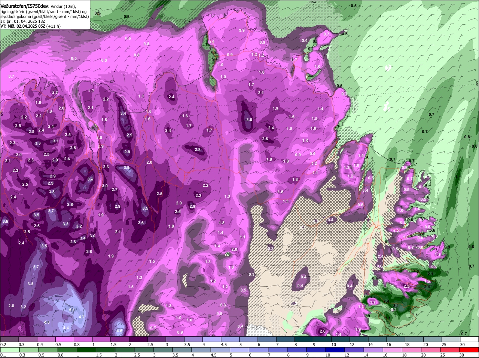This screenshot has height=358, width=479.
Task: Click the 3.9 precipitation value on the map
Action: [126, 168]
